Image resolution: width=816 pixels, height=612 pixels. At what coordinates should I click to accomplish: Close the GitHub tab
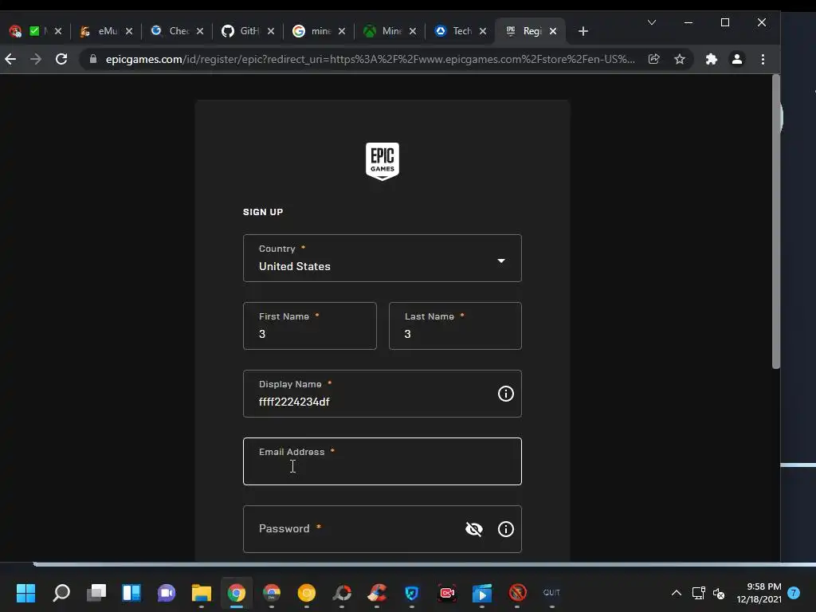(271, 31)
